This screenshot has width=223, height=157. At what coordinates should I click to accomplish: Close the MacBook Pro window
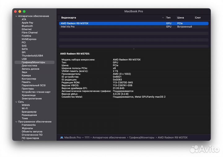tap(15, 11)
